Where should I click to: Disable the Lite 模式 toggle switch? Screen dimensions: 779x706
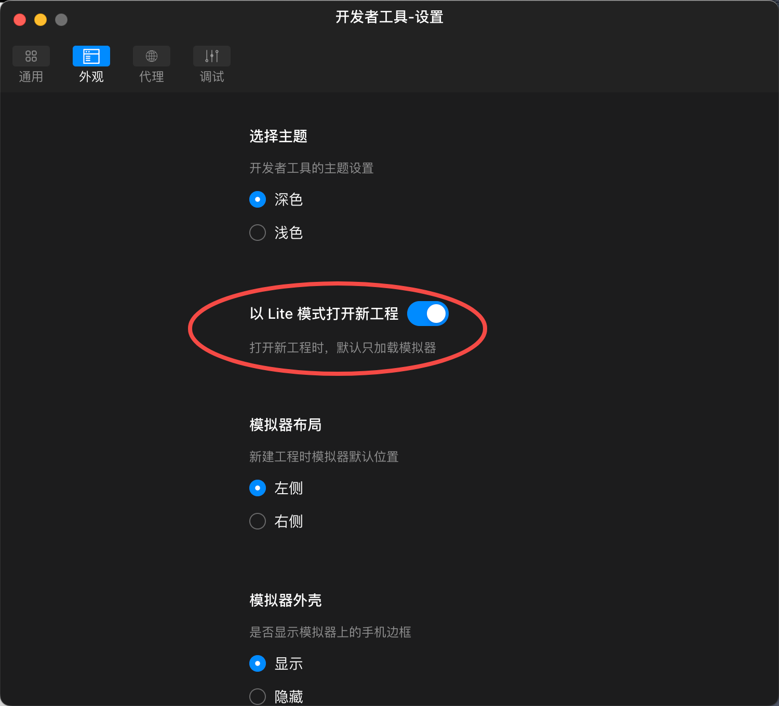pos(428,314)
